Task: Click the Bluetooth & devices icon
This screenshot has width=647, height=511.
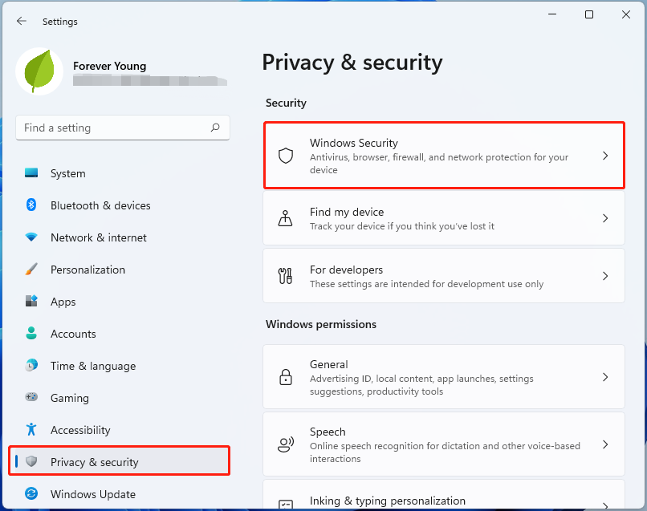Action: click(31, 205)
